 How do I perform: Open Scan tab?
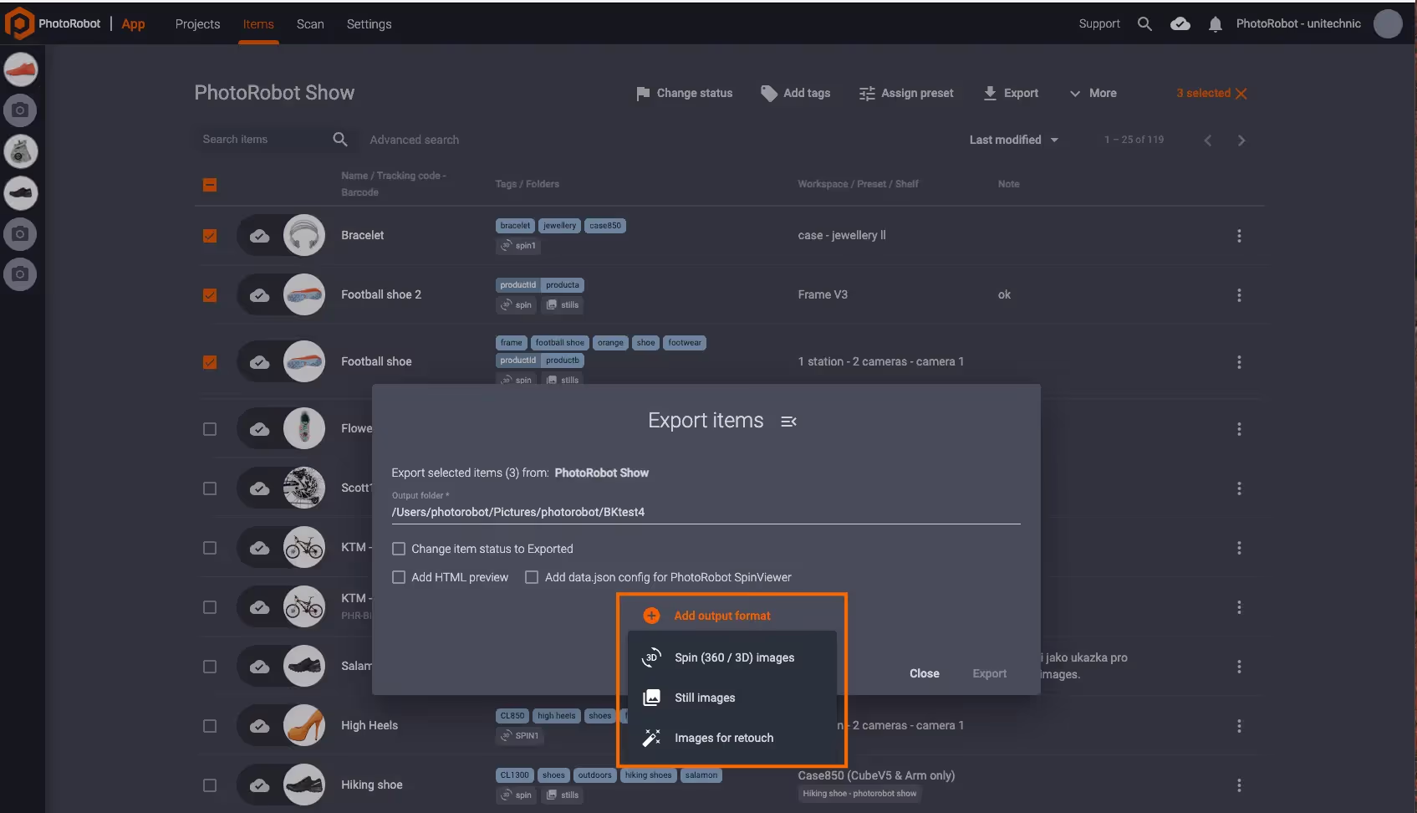310,24
